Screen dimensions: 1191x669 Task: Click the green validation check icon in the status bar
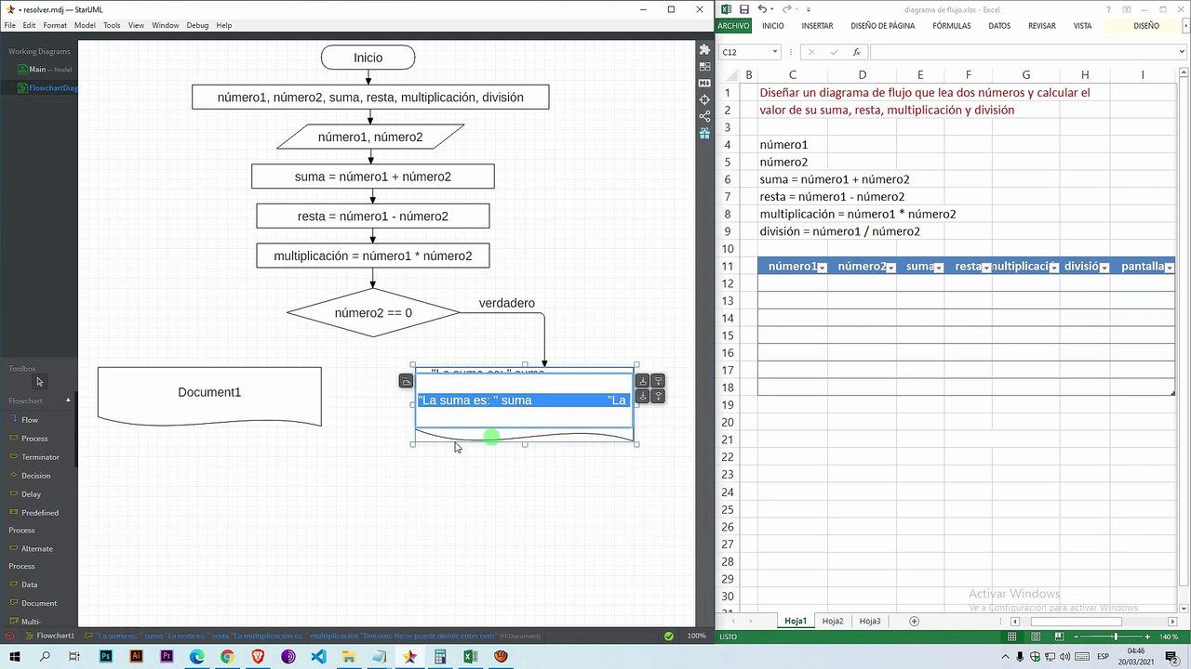coord(668,636)
